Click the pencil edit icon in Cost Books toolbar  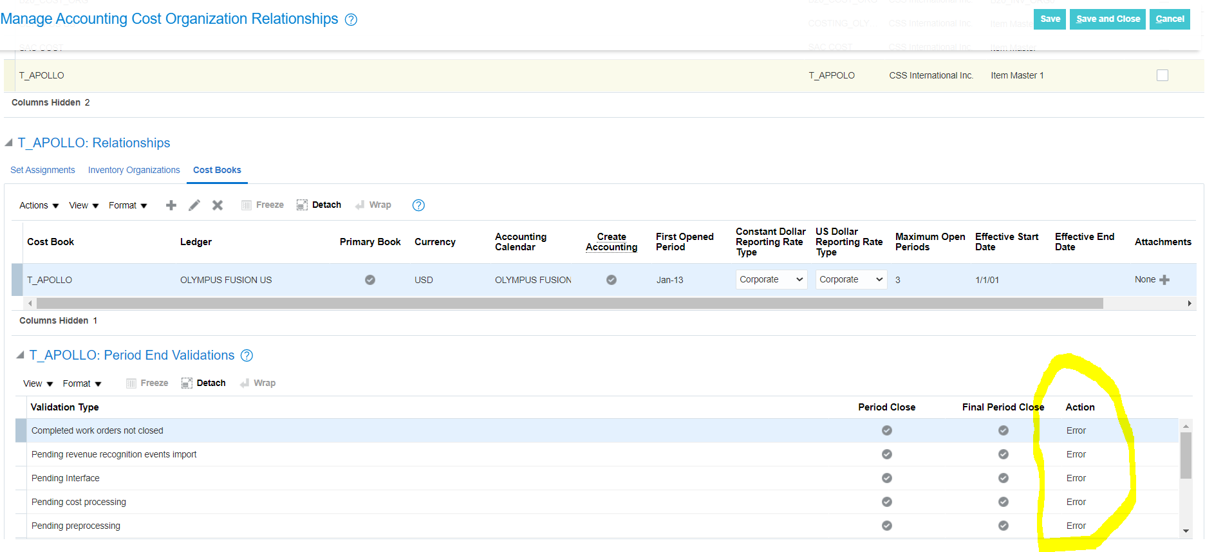coord(194,205)
